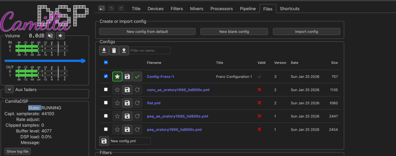Save to conv_ae_oratory1990_hd800s.yml using disk icon
The width and height of the screenshot is (396, 156).
(x=127, y=90)
